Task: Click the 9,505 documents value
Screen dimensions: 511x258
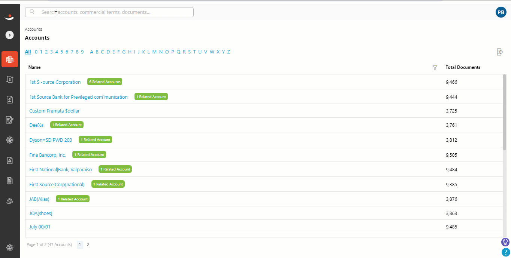Action: [x=451, y=155]
